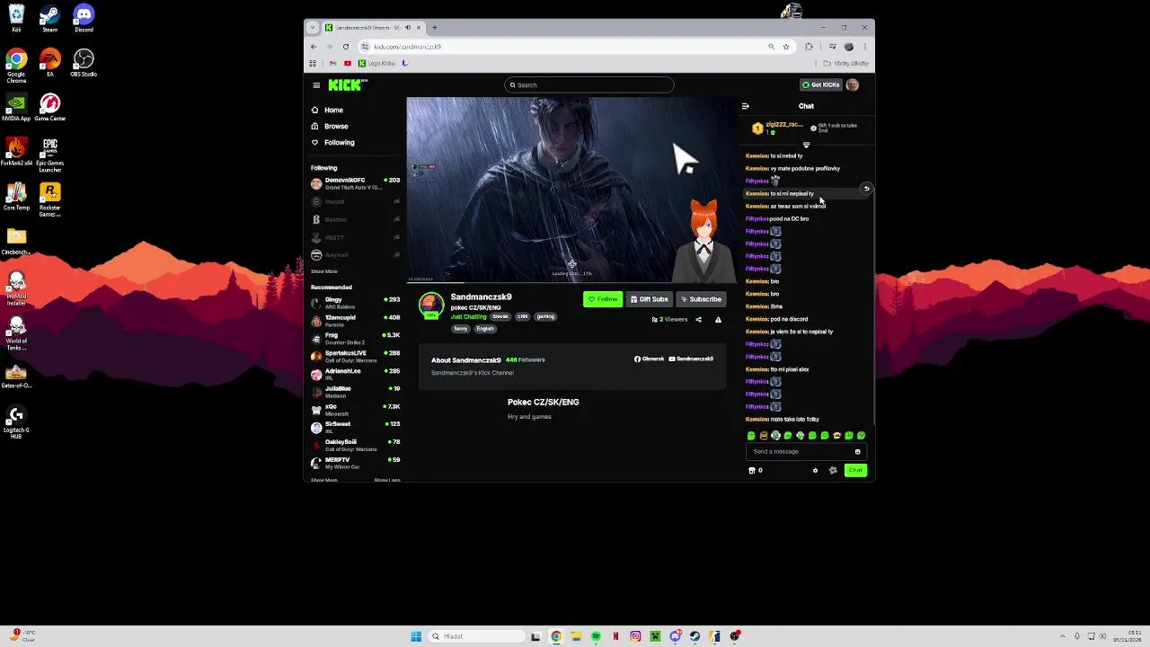Image resolution: width=1150 pixels, height=647 pixels.
Task: Open recommended channel SirSweet
Action: click(x=355, y=427)
